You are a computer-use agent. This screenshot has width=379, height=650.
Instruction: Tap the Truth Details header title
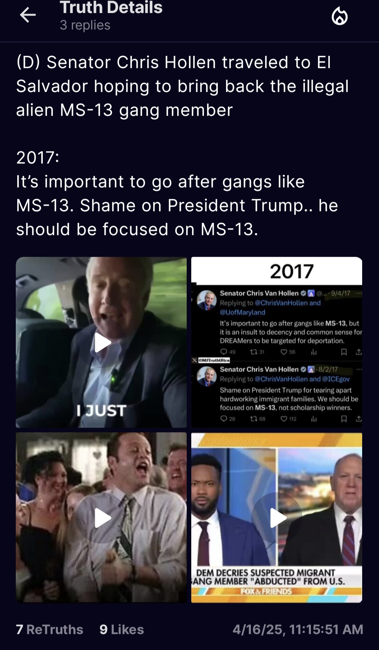click(111, 7)
